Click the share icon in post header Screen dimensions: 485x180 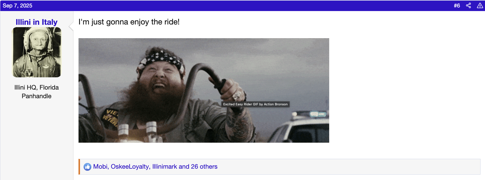point(468,6)
